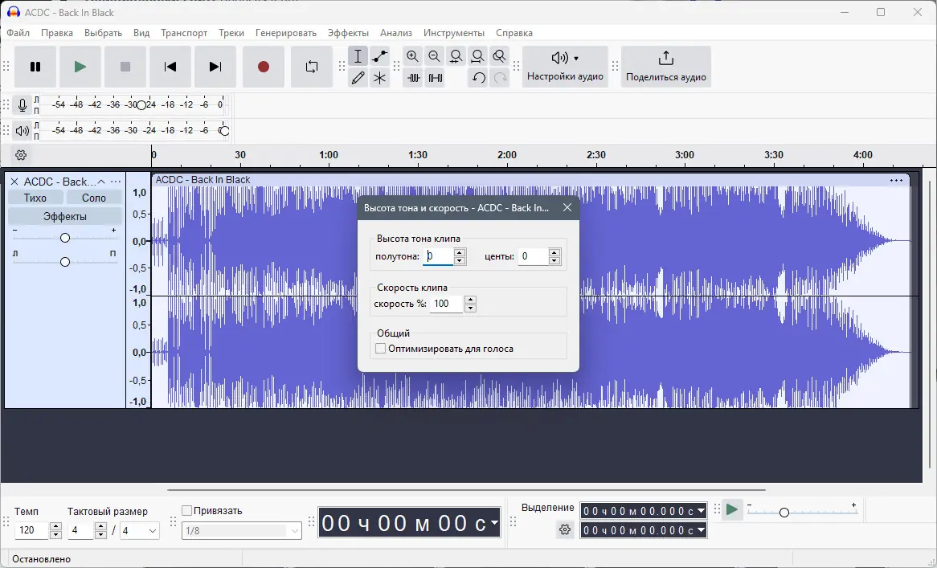Open the main time display format dropdown
Viewport: 937px width, 568px height.
click(494, 523)
